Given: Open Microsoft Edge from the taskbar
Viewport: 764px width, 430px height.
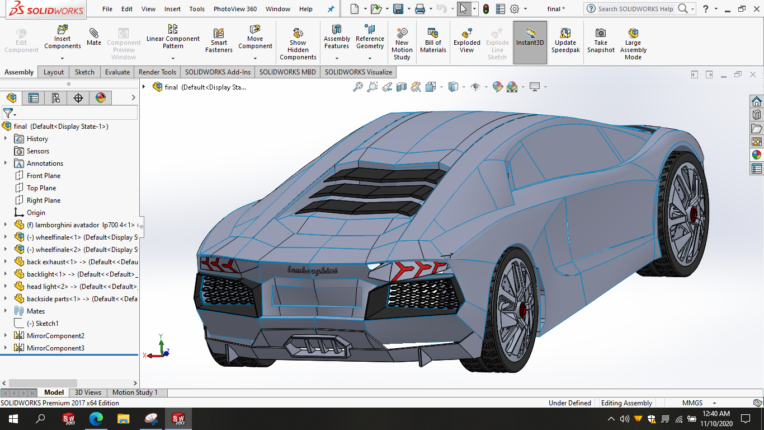Looking at the screenshot, I should click(x=96, y=418).
